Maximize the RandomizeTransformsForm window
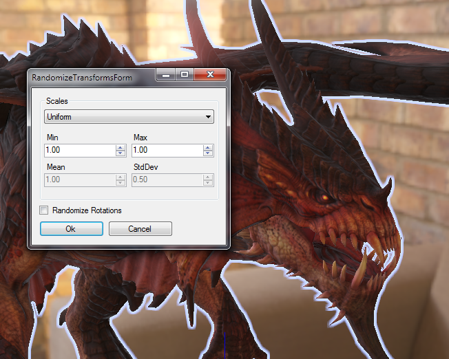The width and height of the screenshot is (449, 359). click(x=185, y=75)
